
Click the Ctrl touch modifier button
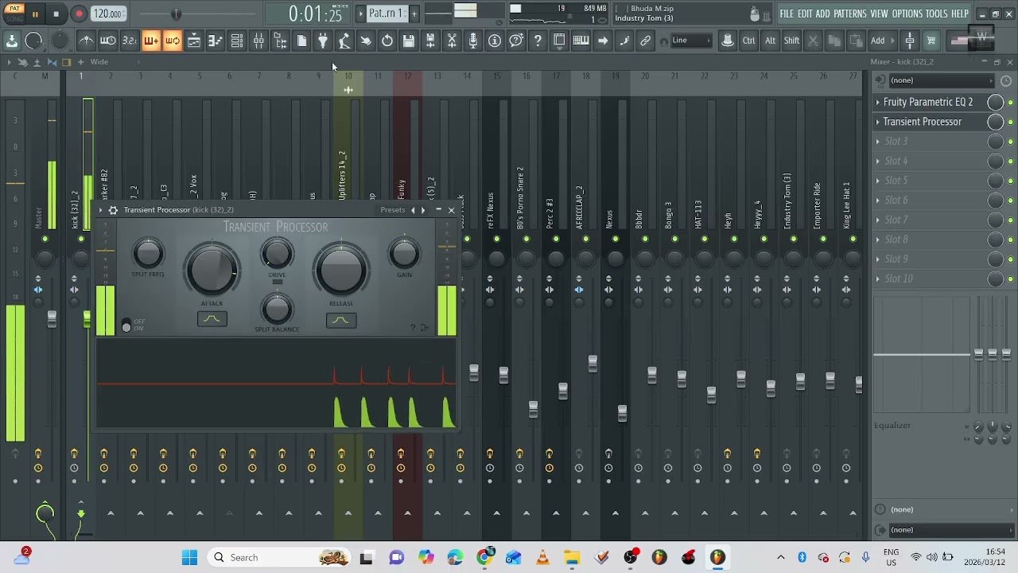point(749,41)
